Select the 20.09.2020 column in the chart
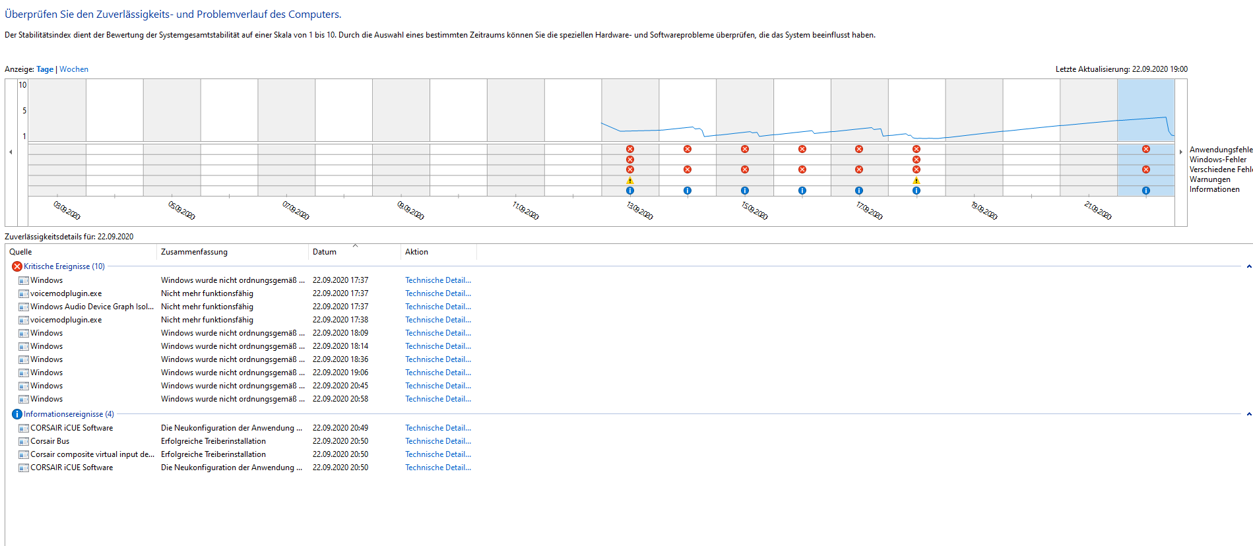This screenshot has height=546, width=1253. pyautogui.click(x=1031, y=137)
